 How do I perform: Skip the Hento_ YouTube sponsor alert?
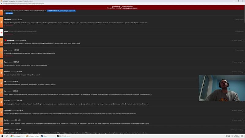[9, 34]
